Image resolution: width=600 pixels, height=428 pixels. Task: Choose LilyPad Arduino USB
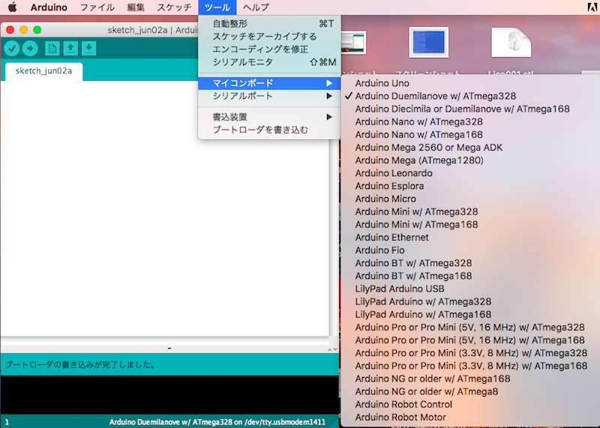pyautogui.click(x=470, y=289)
